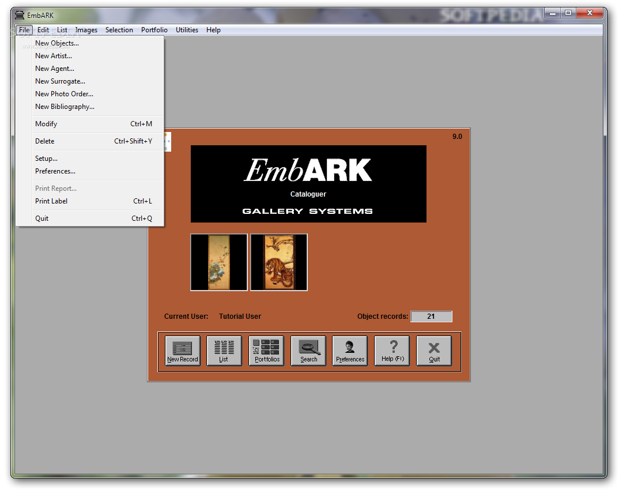Close the EmbARK window
Viewport: 619px width, 490px height.
point(590,13)
